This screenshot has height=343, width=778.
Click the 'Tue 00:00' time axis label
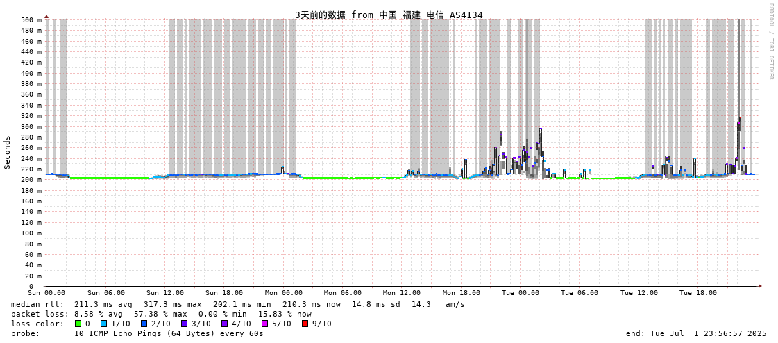(x=521, y=293)
